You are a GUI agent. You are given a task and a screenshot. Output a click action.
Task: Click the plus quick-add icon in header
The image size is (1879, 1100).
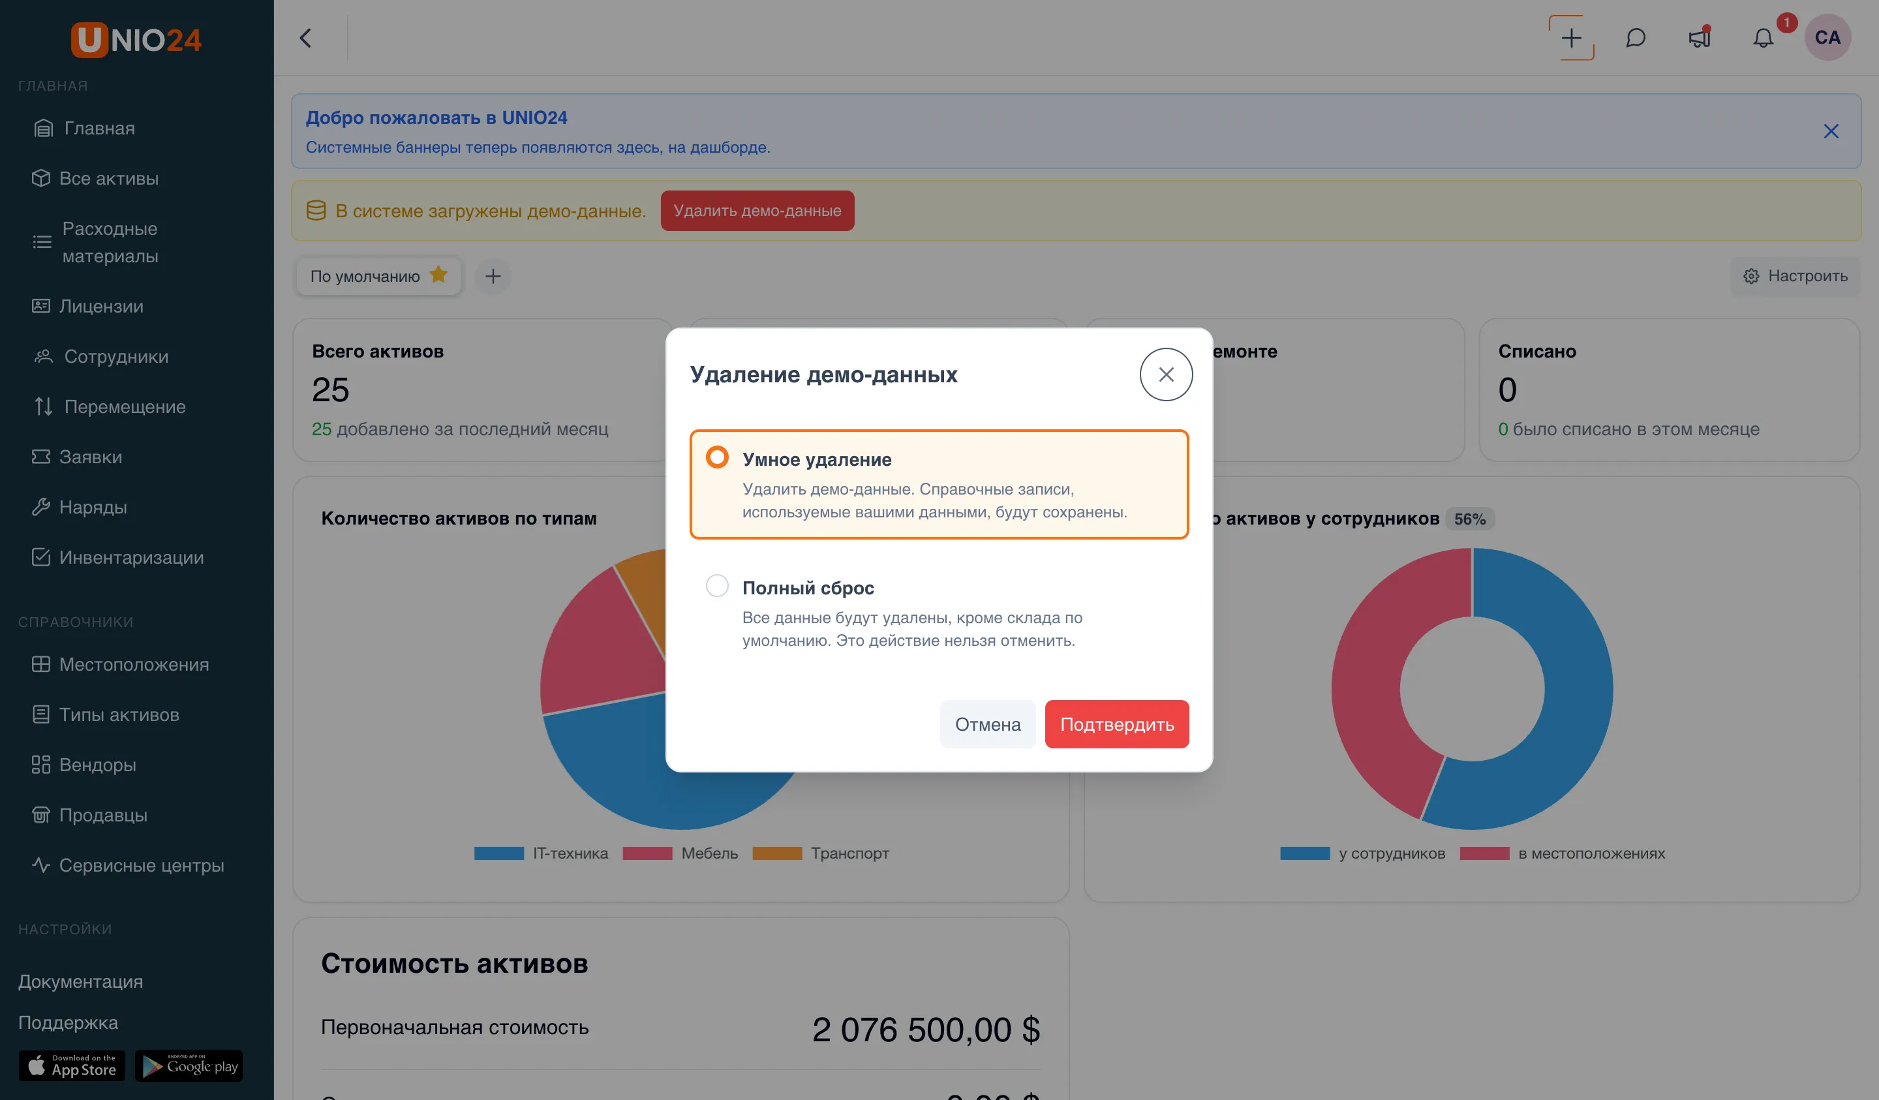click(1571, 37)
